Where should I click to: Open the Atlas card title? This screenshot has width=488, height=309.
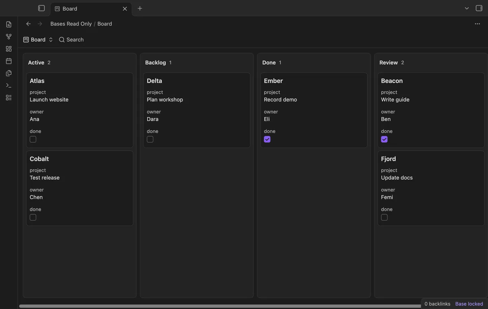[37, 81]
